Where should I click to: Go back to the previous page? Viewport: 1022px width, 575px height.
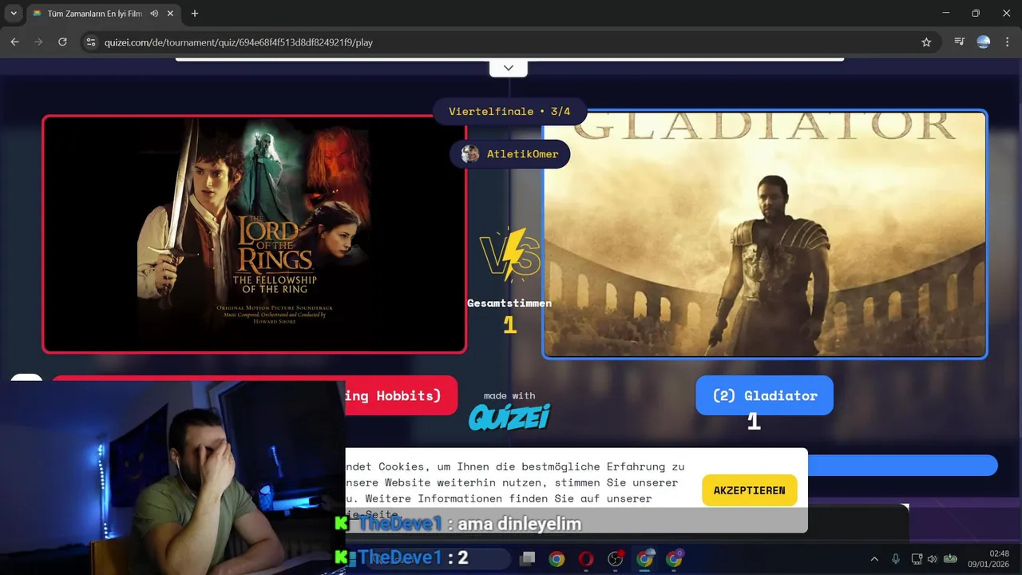pyautogui.click(x=14, y=42)
